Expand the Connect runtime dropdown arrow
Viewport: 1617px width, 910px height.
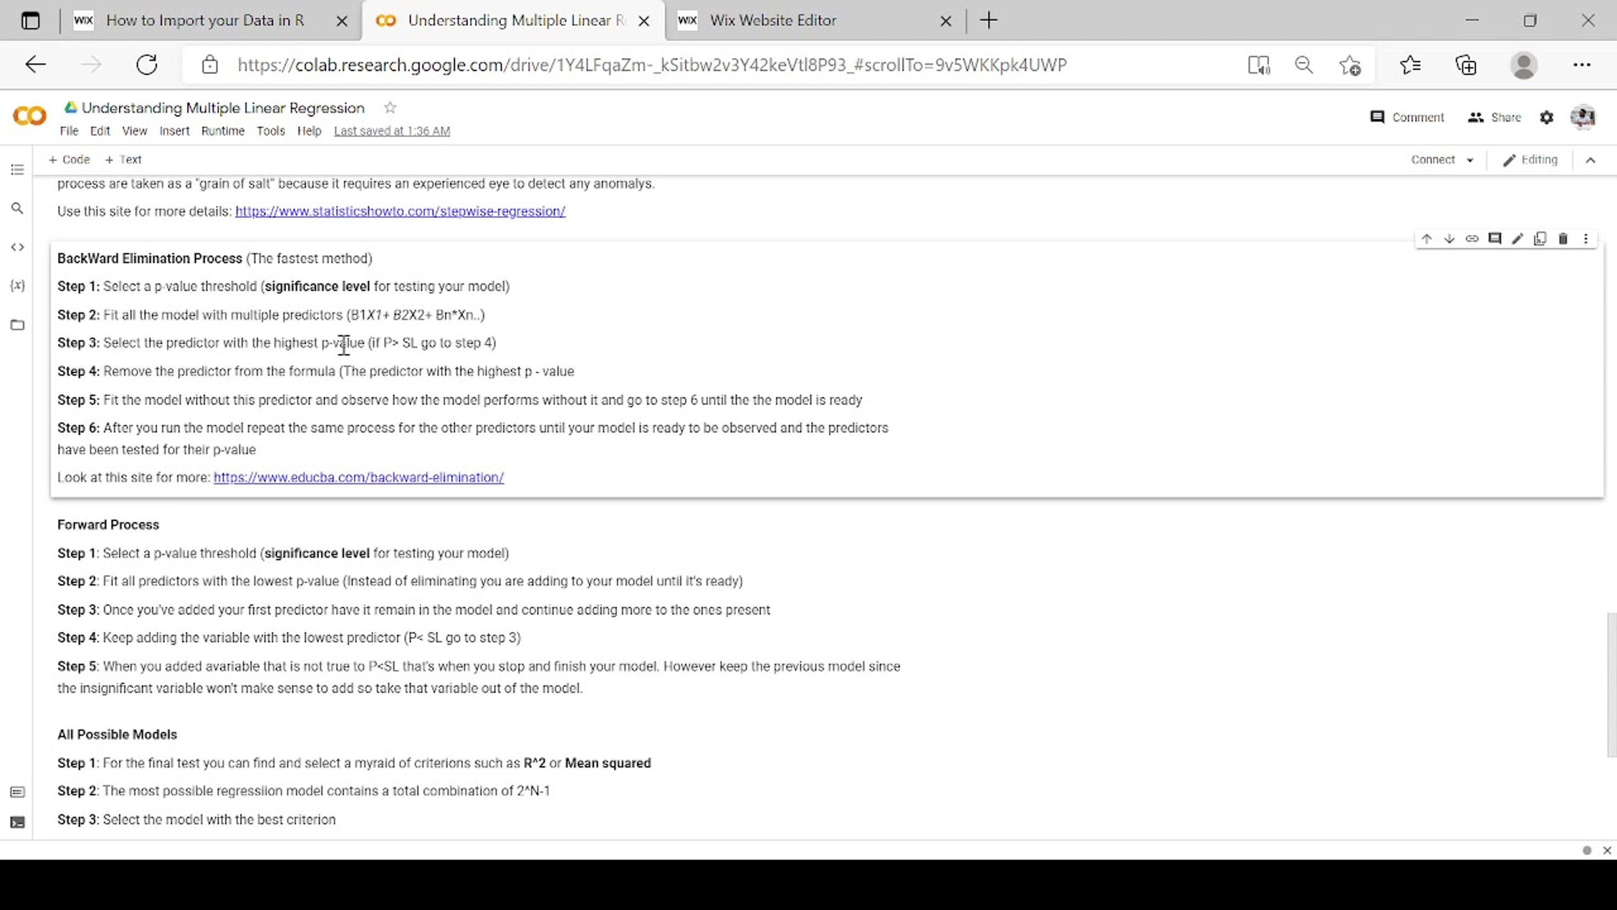tap(1470, 160)
